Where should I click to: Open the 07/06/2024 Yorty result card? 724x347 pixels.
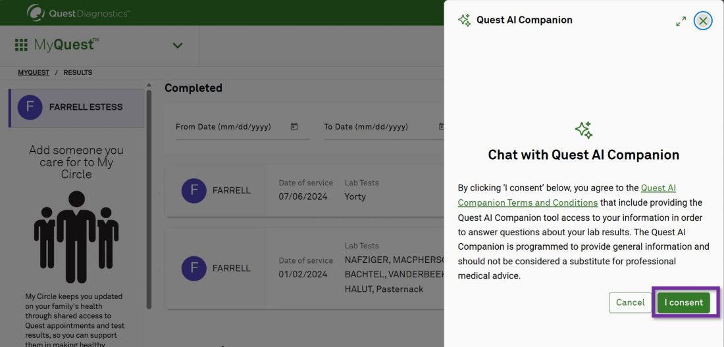(x=305, y=191)
